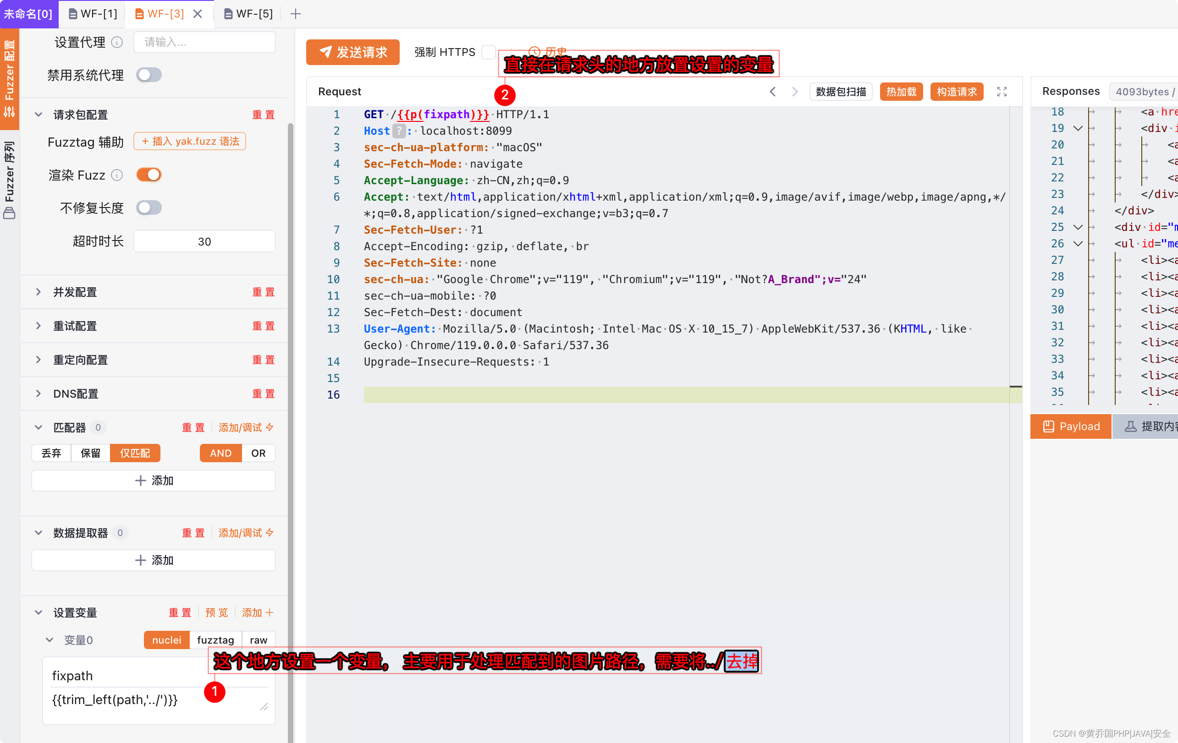Click 插入 yak.fuzz 语法 button
The height and width of the screenshot is (743, 1178).
point(190,141)
